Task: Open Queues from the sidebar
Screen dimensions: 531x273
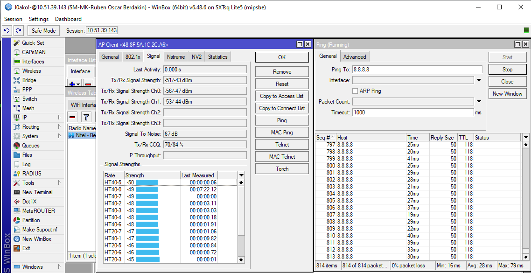Action: coord(31,146)
